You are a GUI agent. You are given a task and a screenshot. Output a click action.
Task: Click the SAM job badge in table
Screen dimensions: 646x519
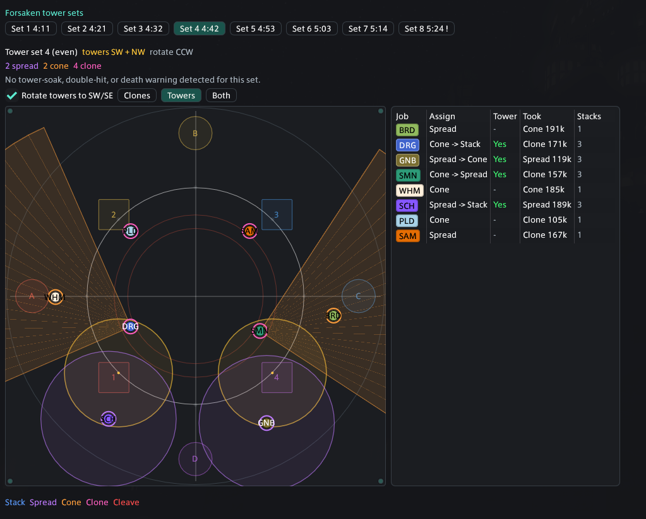click(x=407, y=236)
